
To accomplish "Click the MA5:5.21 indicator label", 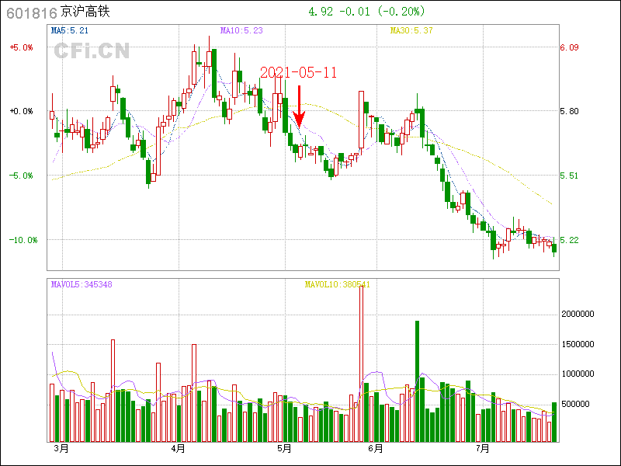I will click(x=70, y=31).
